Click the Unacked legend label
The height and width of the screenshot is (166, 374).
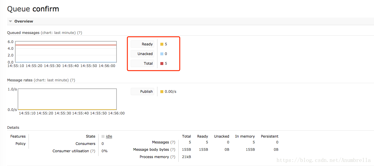(x=142, y=54)
